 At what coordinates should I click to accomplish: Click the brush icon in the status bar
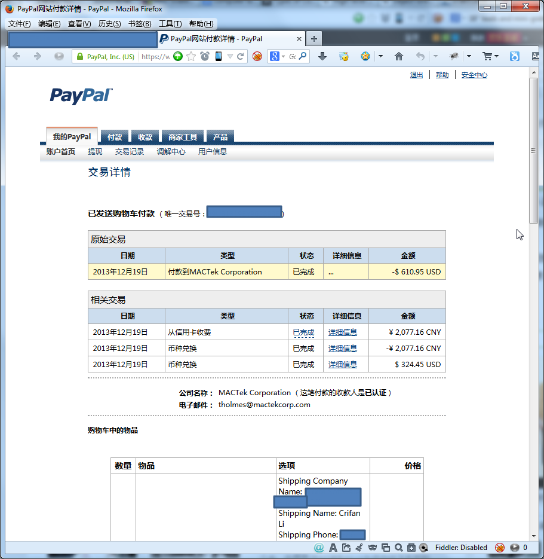pyautogui.click(x=359, y=548)
